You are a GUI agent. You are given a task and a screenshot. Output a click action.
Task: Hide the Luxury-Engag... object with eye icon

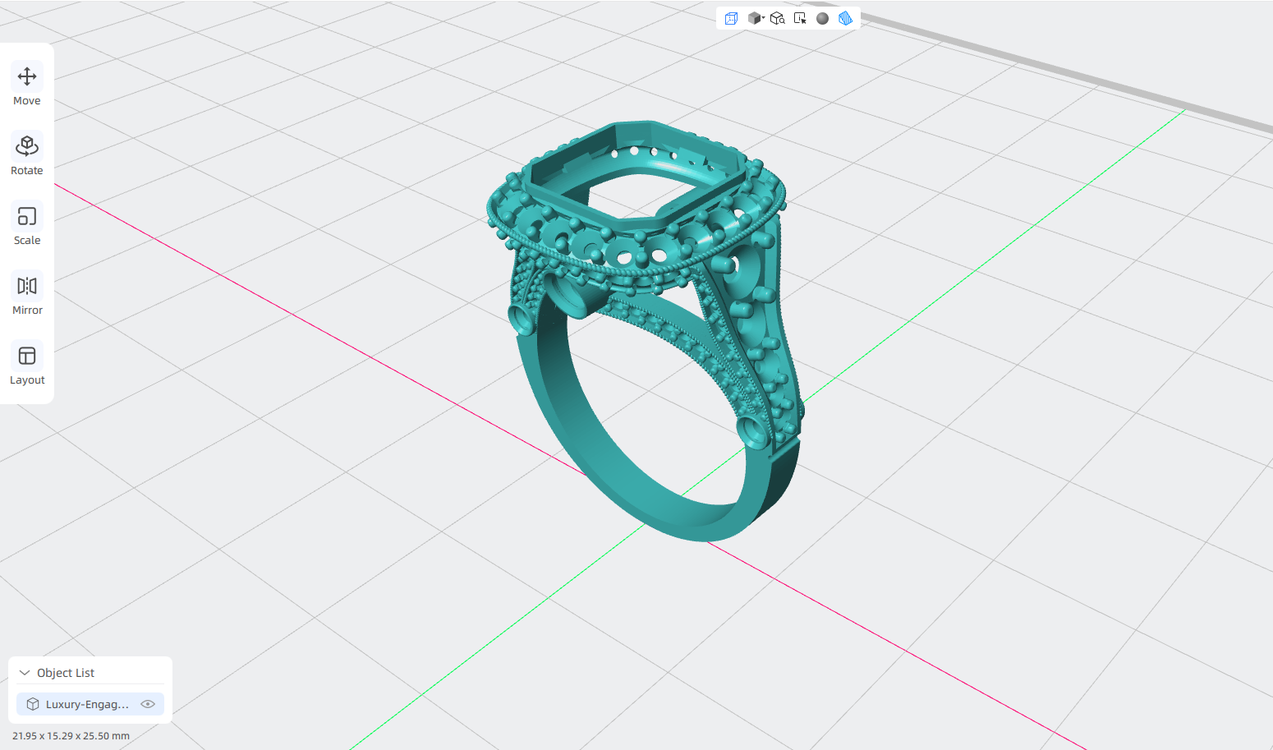[x=148, y=704]
